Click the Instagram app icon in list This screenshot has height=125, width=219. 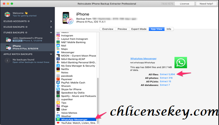[58, 35]
